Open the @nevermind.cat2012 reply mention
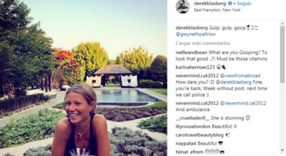 pyautogui.click(x=243, y=103)
